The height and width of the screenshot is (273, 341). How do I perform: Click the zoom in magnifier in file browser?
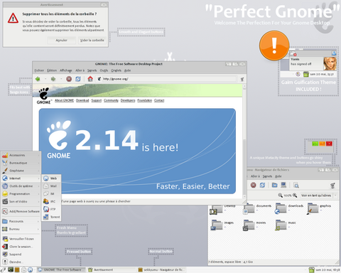(x=295, y=196)
